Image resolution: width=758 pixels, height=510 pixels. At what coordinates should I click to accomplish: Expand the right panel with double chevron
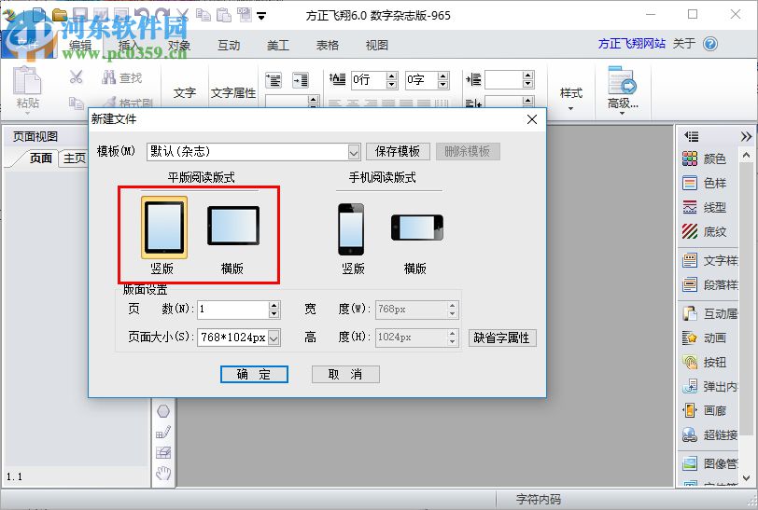[746, 137]
